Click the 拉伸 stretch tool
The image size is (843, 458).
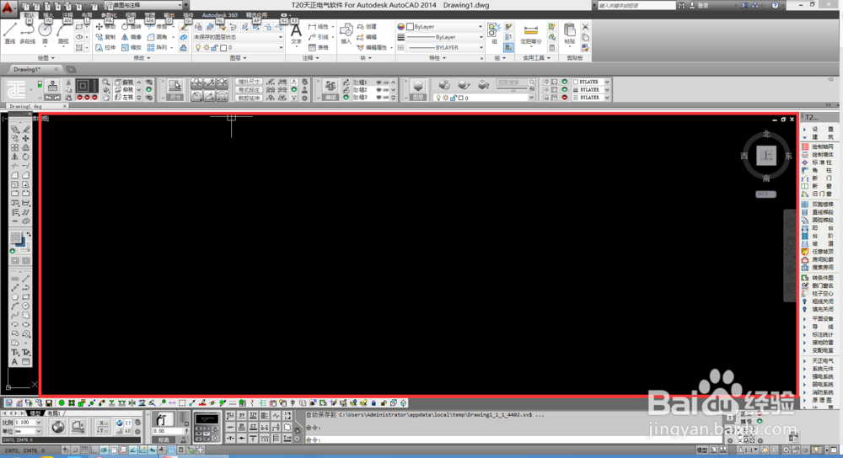point(105,48)
